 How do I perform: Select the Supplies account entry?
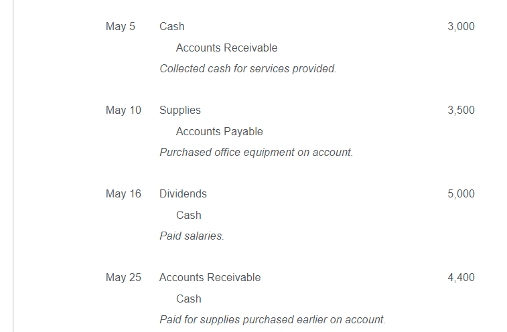(x=179, y=110)
